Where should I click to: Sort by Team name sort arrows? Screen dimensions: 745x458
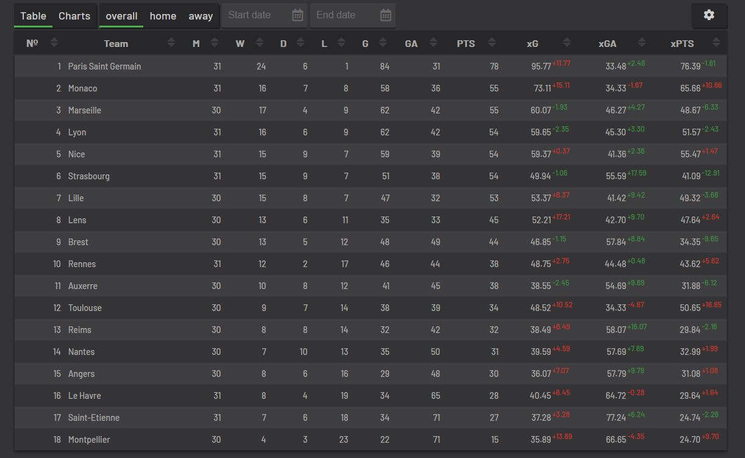point(171,43)
